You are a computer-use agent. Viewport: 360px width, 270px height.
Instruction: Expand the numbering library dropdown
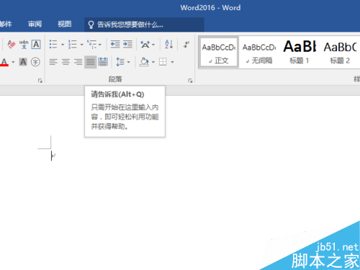(x=81, y=45)
